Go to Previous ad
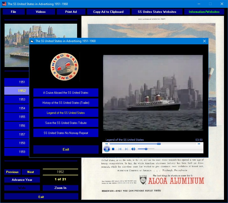The height and width of the screenshot is (203, 228). click(x=12, y=172)
